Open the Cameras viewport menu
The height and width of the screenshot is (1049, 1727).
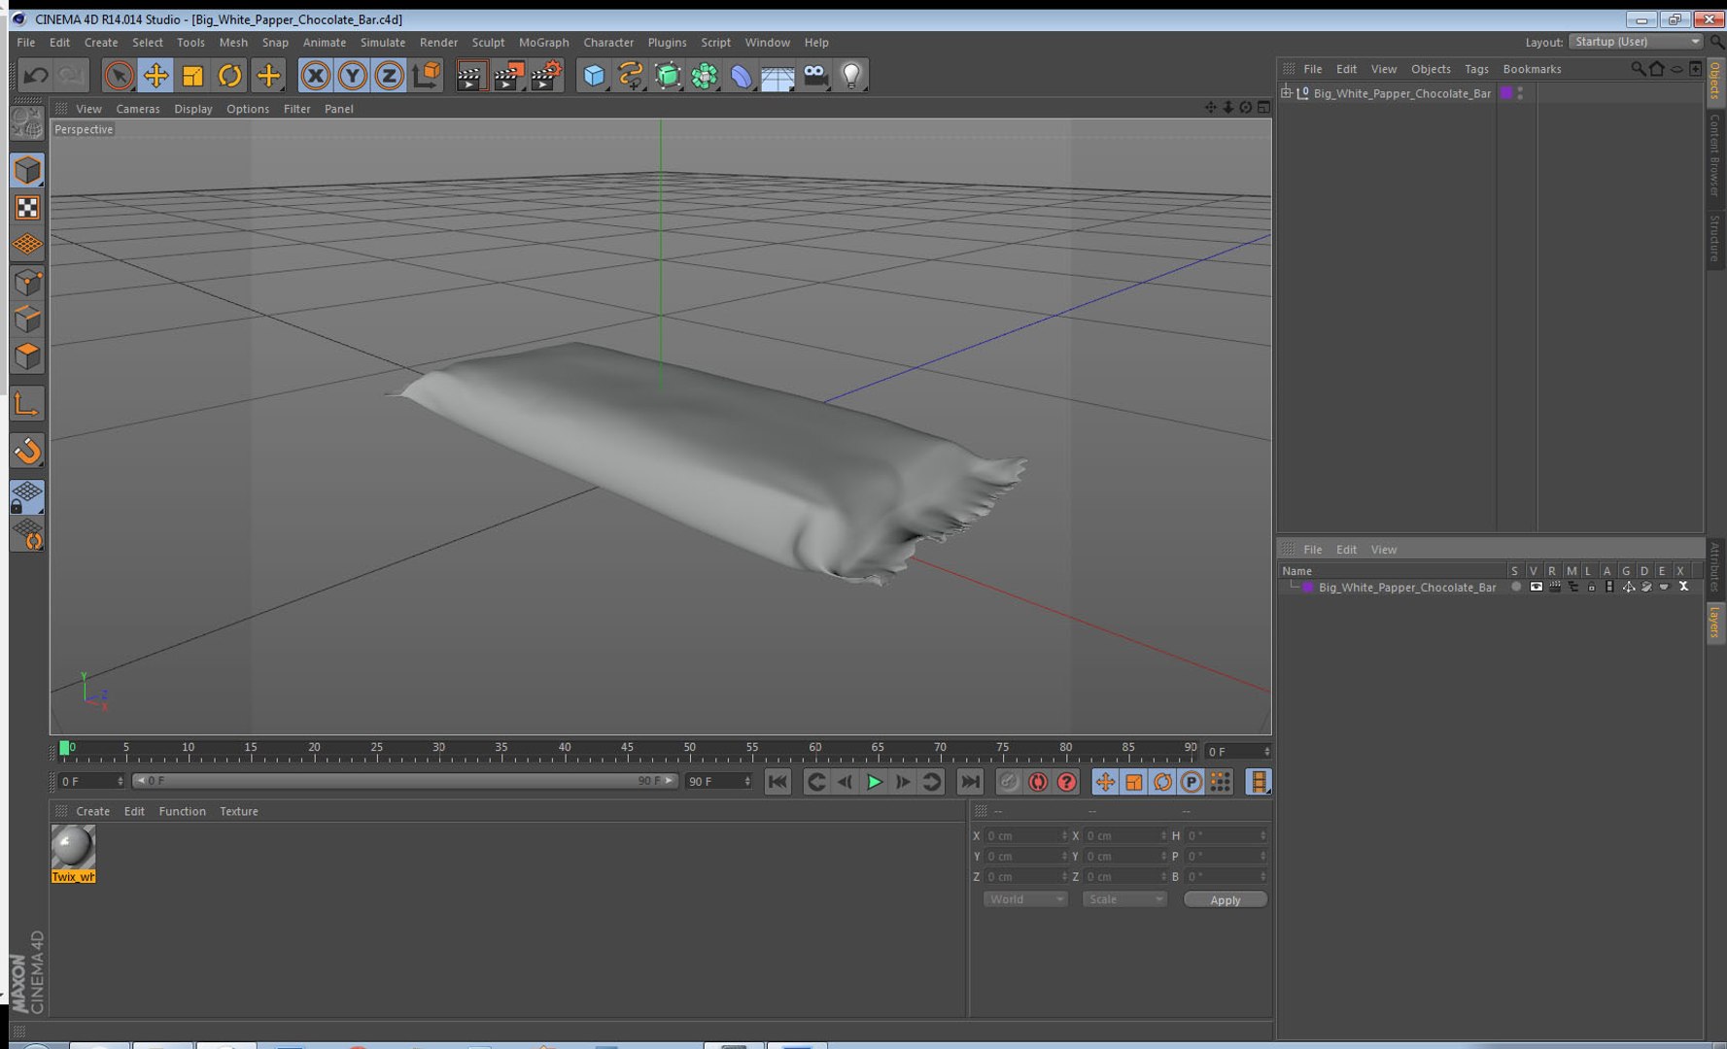click(x=137, y=109)
